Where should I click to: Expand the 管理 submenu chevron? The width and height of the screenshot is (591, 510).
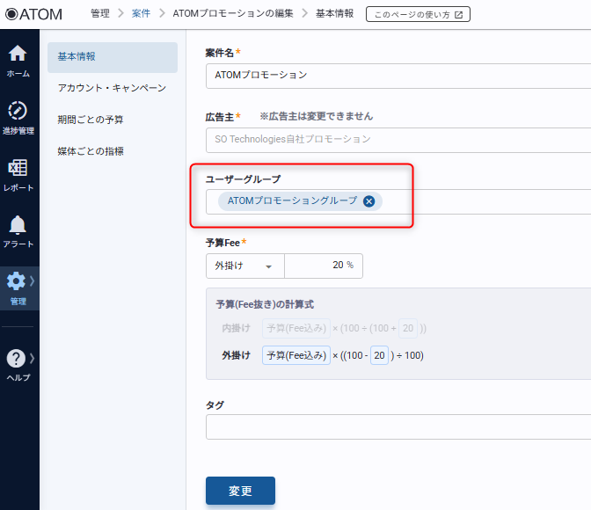point(33,281)
